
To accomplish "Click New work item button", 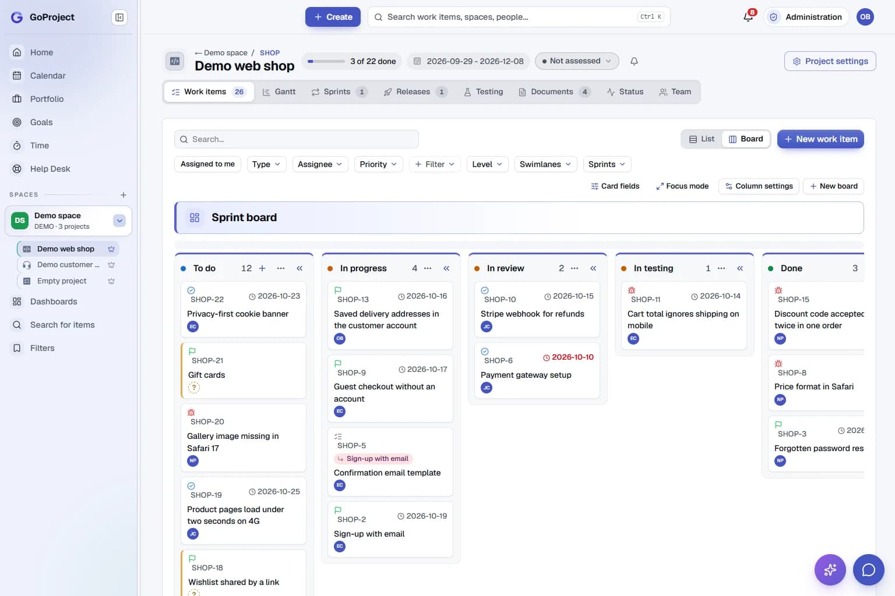I will (820, 139).
